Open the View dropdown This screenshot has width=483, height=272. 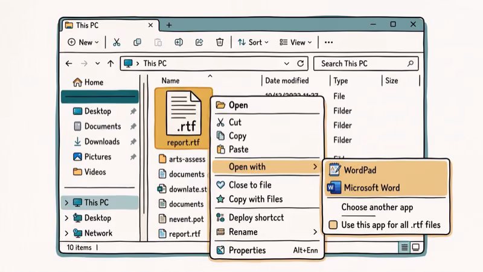point(296,42)
